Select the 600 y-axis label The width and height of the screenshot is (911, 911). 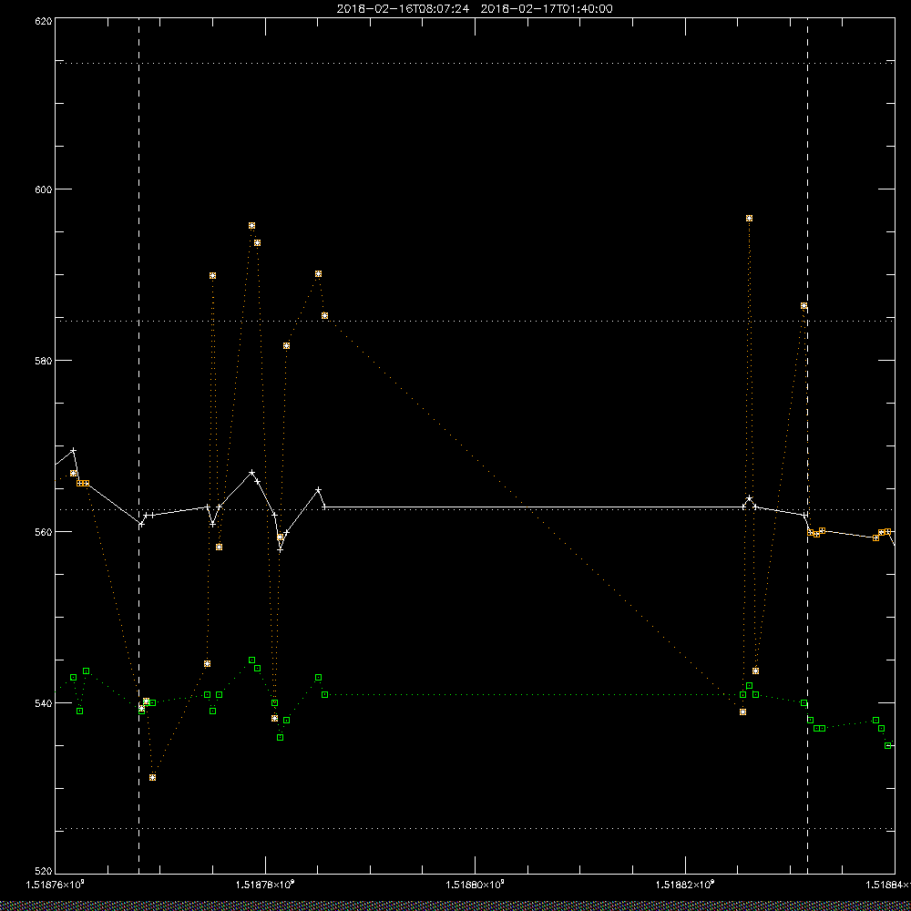click(44, 189)
